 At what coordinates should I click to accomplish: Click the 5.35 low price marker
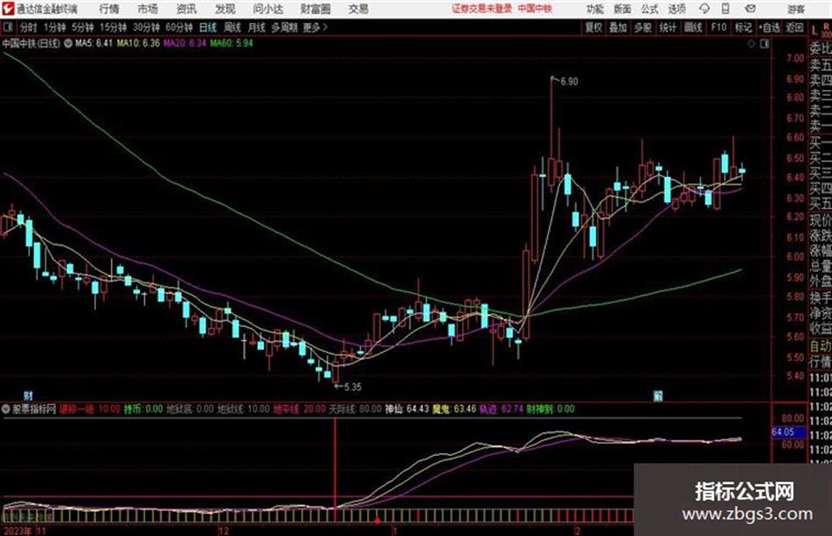(x=353, y=387)
